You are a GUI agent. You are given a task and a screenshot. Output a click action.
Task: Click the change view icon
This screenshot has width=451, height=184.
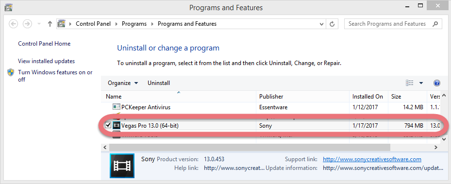[x=410, y=83]
